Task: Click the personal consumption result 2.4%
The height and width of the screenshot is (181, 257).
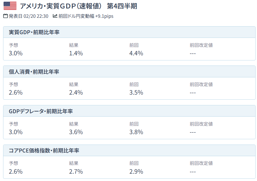Action: (x=76, y=92)
